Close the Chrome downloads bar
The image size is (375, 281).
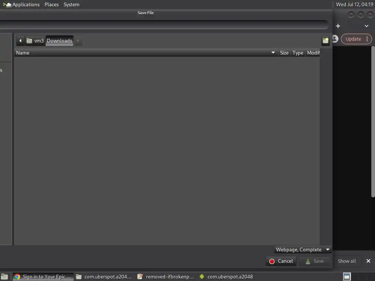(368, 261)
